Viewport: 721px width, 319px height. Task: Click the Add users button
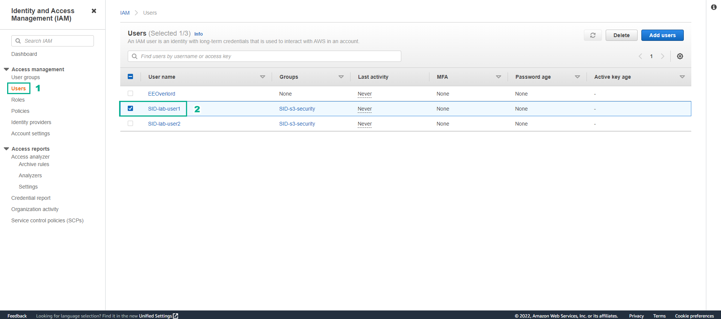coord(662,35)
